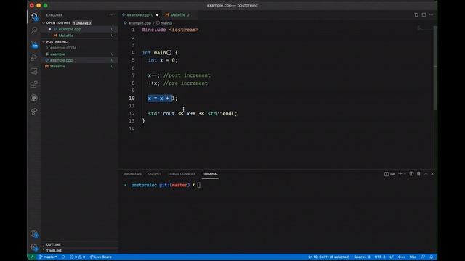465x261 pixels.
Task: Open the GitHub view in activity bar
Action: [x=34, y=98]
